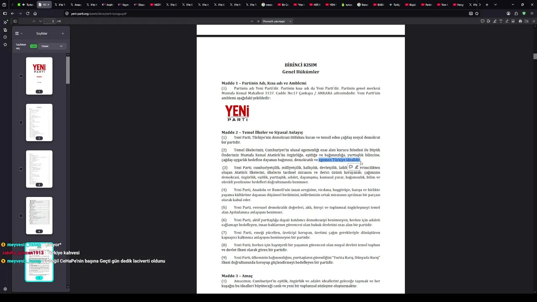Print the PDF document
Screen dimensions: 537x302
pyautogui.click(x=520, y=21)
